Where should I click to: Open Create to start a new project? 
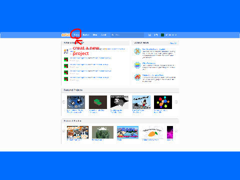tap(76, 35)
